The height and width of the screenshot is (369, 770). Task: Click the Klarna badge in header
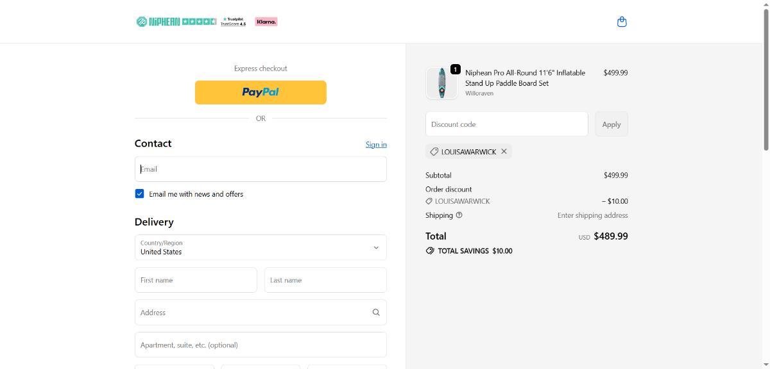pos(266,22)
